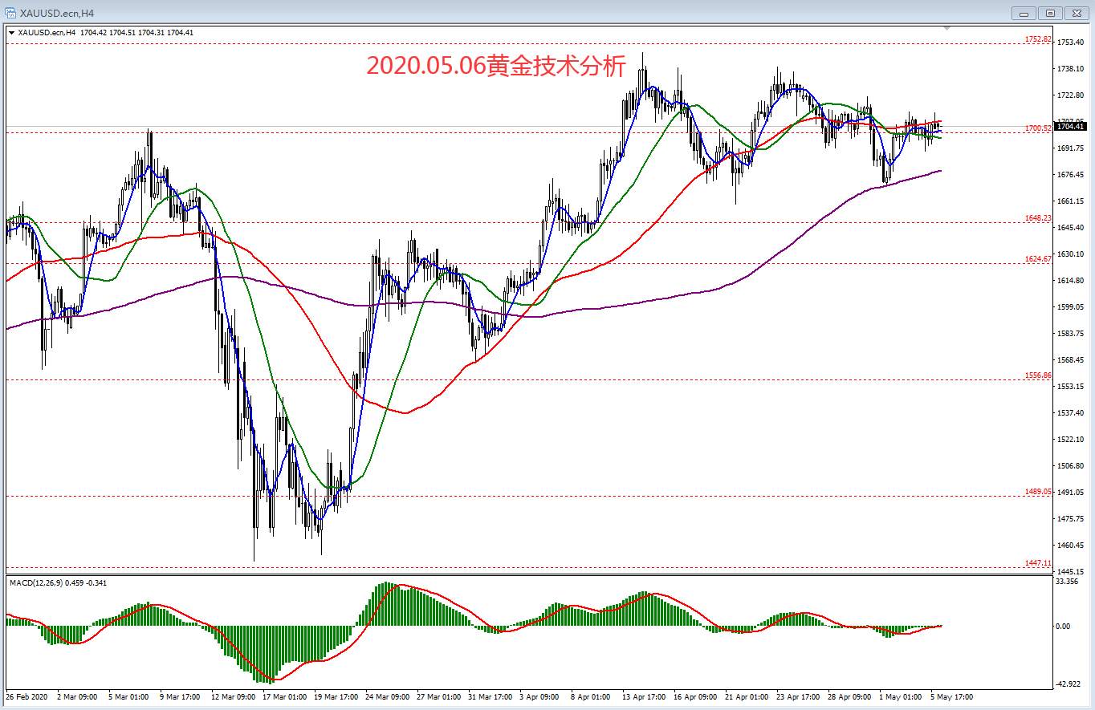Click the time axis label 8 Apr 01:00
Viewport: 1095px width, 710px height.
tap(589, 697)
